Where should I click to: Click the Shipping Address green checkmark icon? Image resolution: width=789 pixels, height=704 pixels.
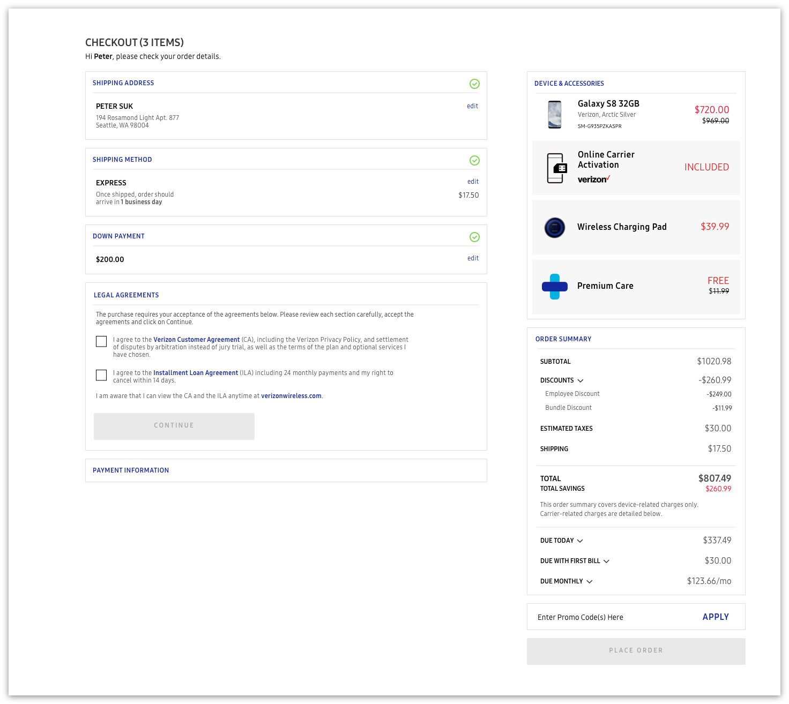click(x=474, y=84)
